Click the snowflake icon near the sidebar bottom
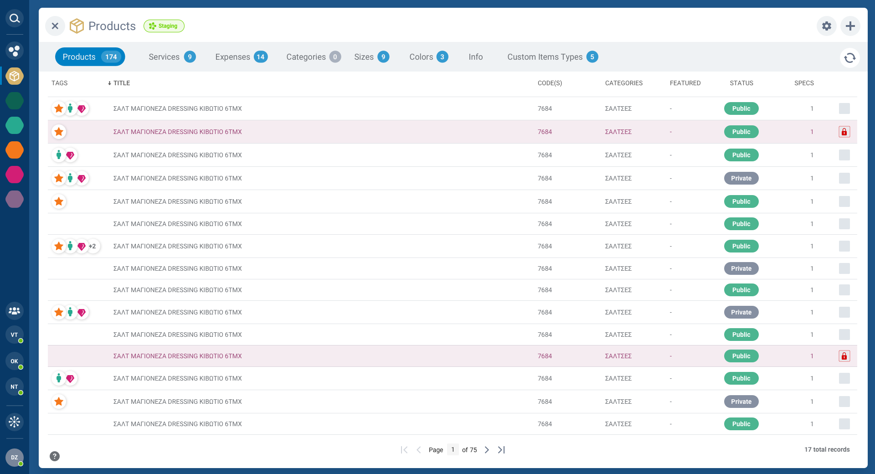Viewport: 875px width, 474px height. coord(14,422)
